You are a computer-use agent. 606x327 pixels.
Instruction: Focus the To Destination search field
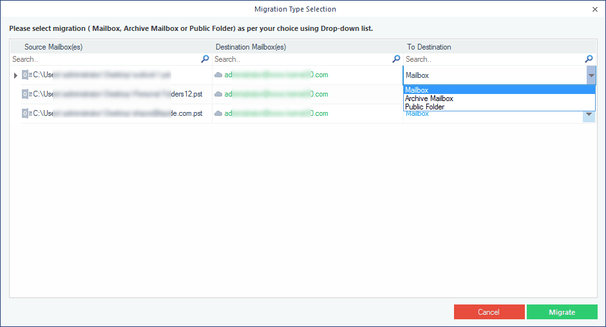pos(494,59)
